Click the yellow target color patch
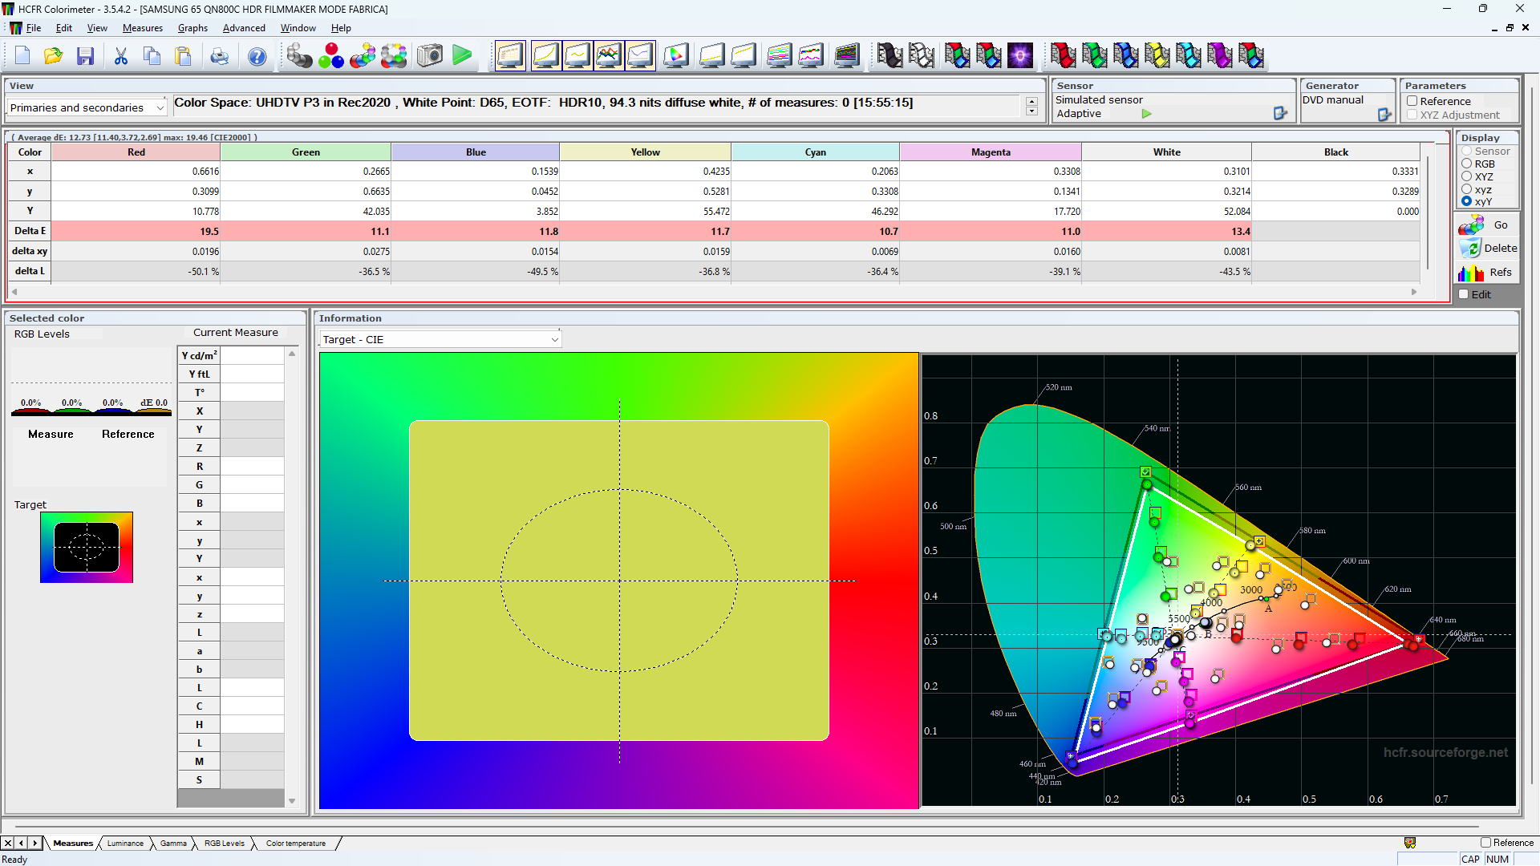The height and width of the screenshot is (866, 1540). tap(618, 581)
